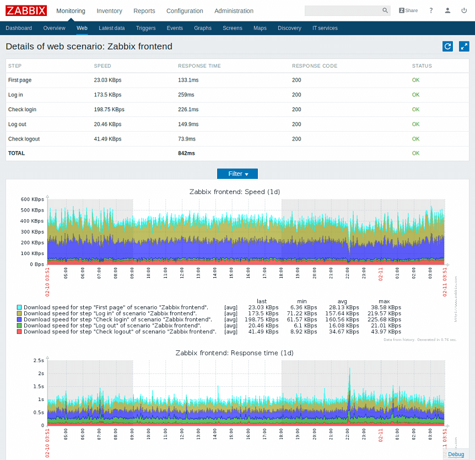Go to the Triggers tab
The width and height of the screenshot is (475, 460).
pyautogui.click(x=145, y=28)
